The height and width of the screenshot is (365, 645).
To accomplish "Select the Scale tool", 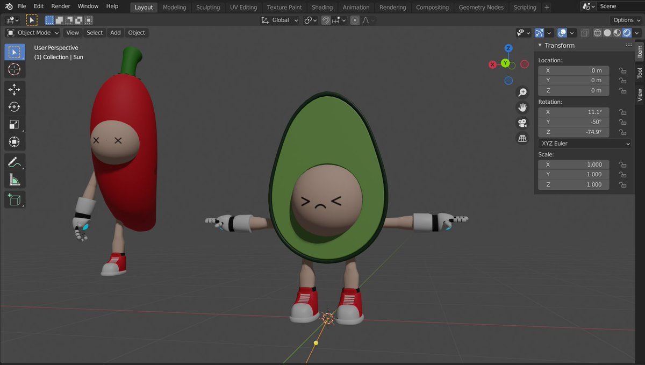I will (15, 124).
